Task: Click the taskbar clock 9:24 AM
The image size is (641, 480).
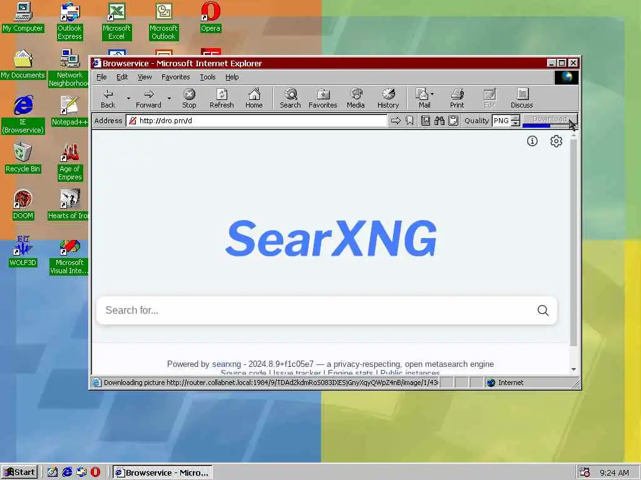Action: pos(614,472)
